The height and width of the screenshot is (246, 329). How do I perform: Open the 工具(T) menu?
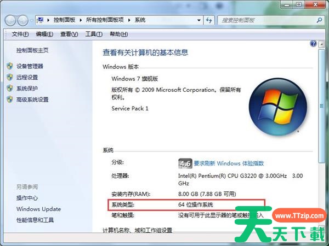(94, 34)
